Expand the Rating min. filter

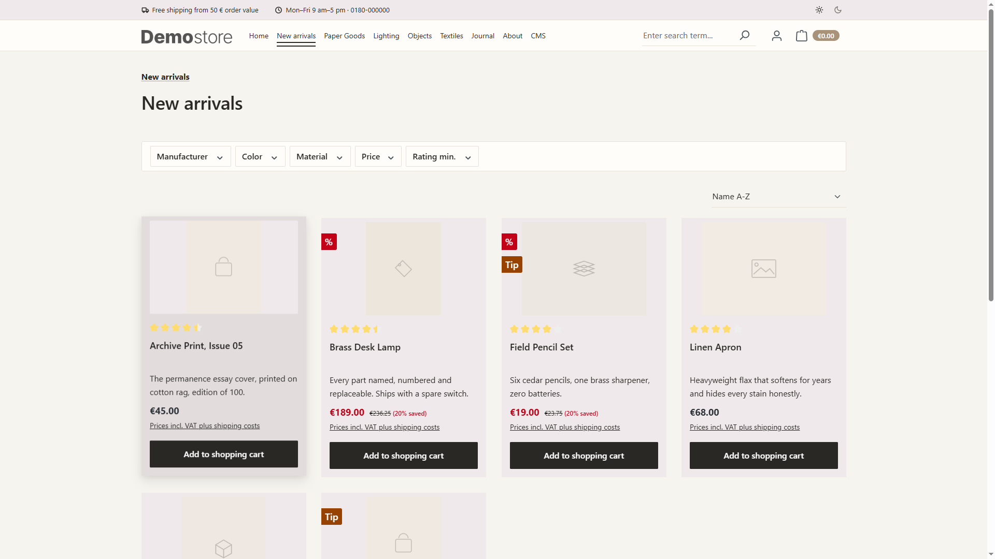(442, 156)
